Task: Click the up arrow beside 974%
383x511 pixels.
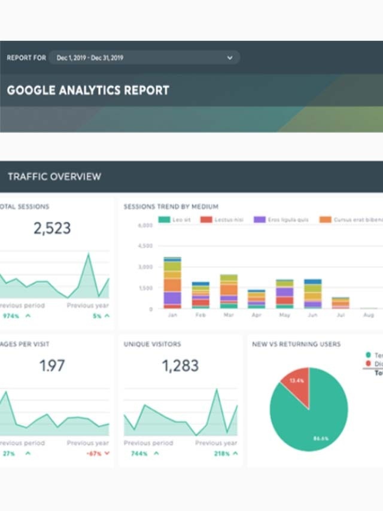Action: pyautogui.click(x=28, y=316)
